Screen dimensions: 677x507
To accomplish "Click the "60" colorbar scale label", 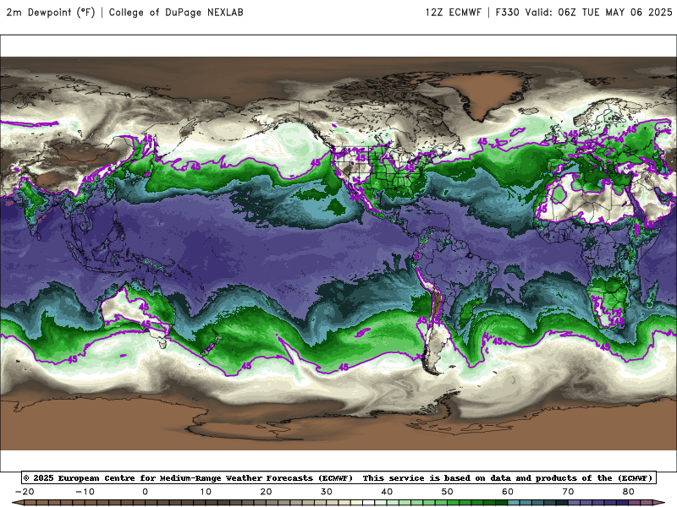I will pos(508,492).
